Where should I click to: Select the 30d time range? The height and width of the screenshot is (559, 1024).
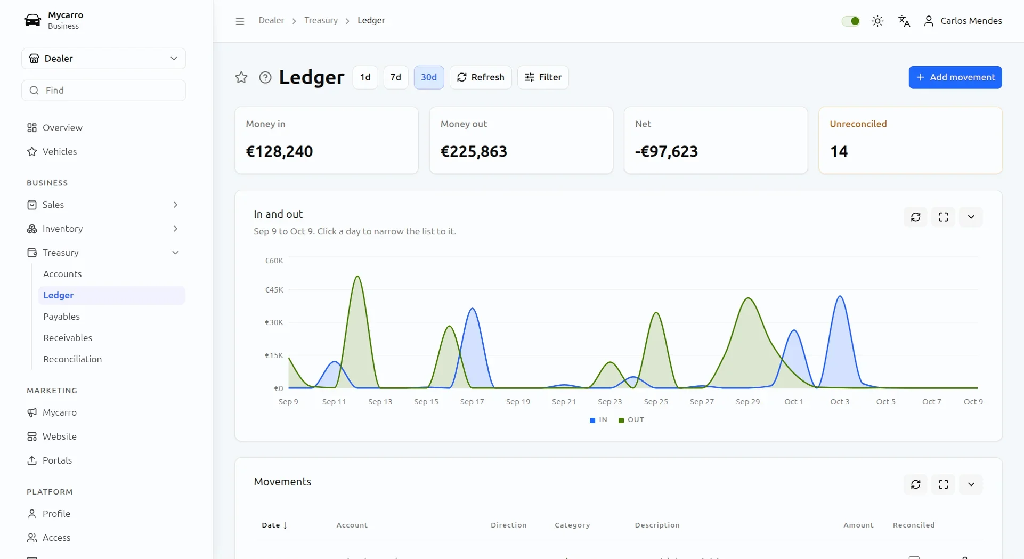429,77
